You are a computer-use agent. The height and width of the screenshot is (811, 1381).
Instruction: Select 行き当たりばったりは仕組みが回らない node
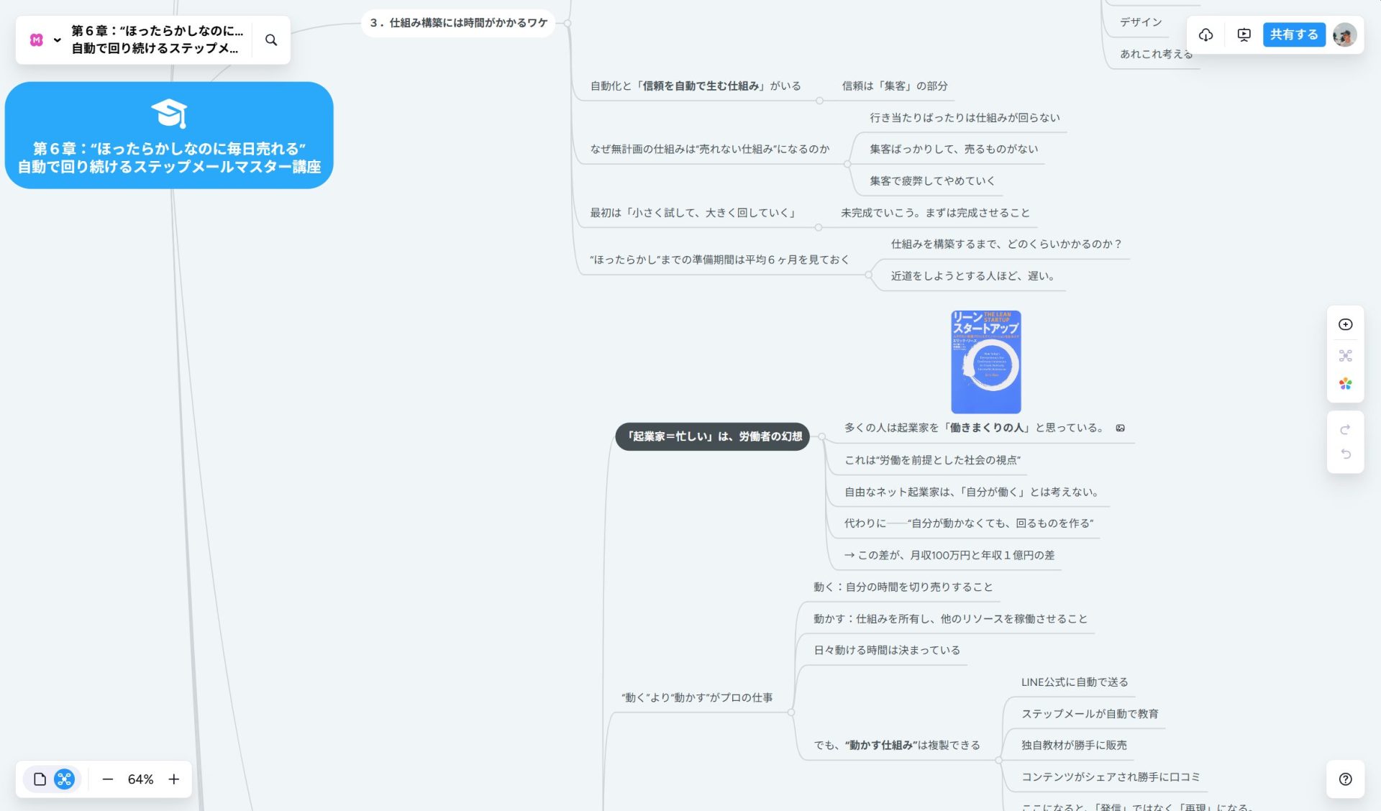point(965,117)
